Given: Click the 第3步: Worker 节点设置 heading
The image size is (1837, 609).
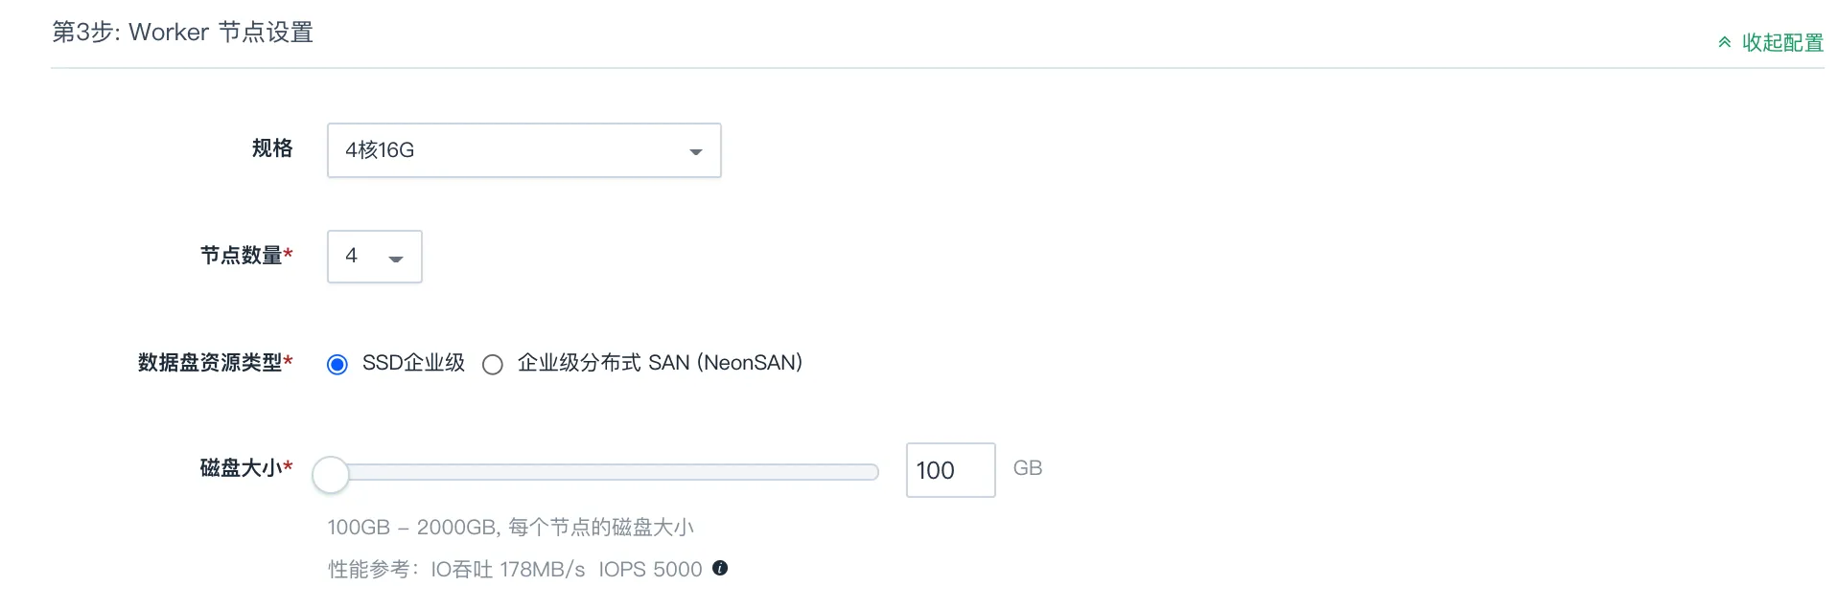Looking at the screenshot, I should point(183,33).
